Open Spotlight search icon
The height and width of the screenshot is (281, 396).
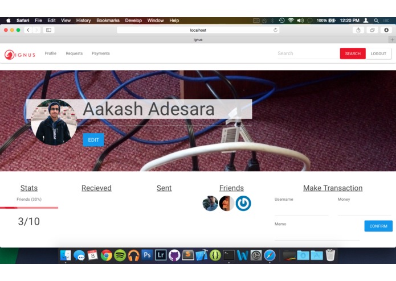(376, 20)
